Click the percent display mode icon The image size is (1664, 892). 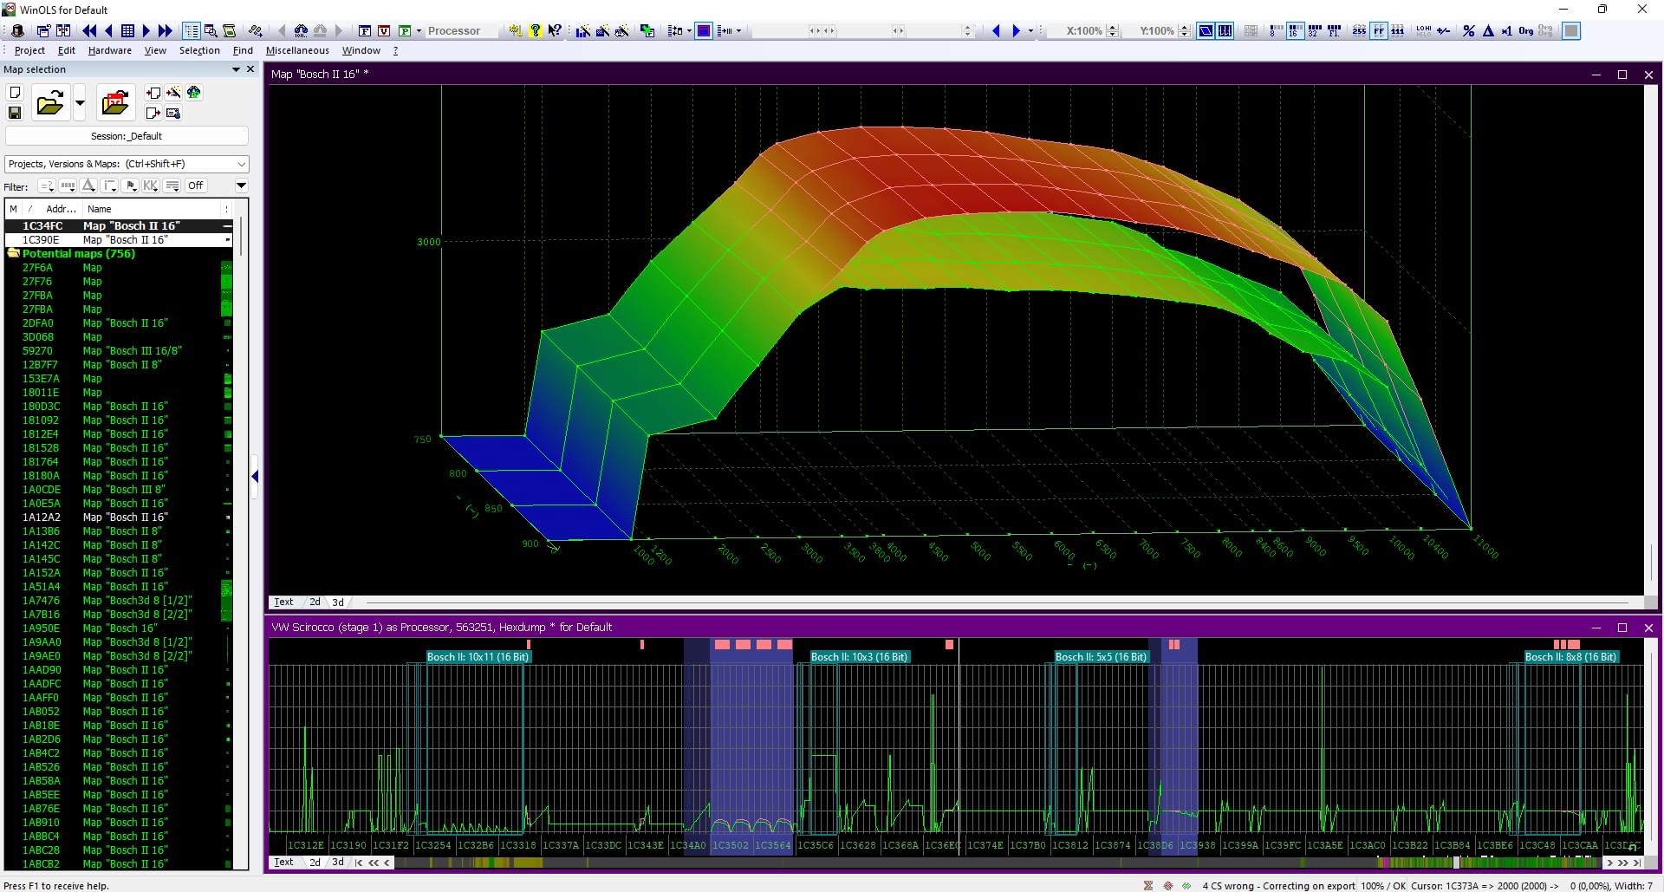click(x=1468, y=31)
